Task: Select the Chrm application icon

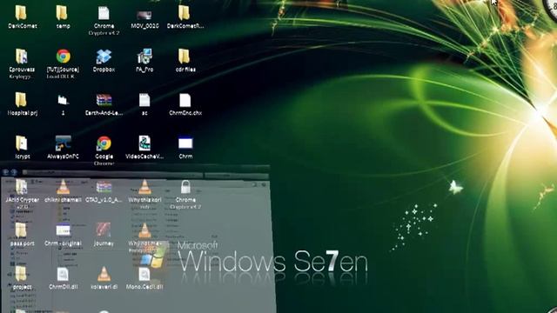Action: click(185, 143)
